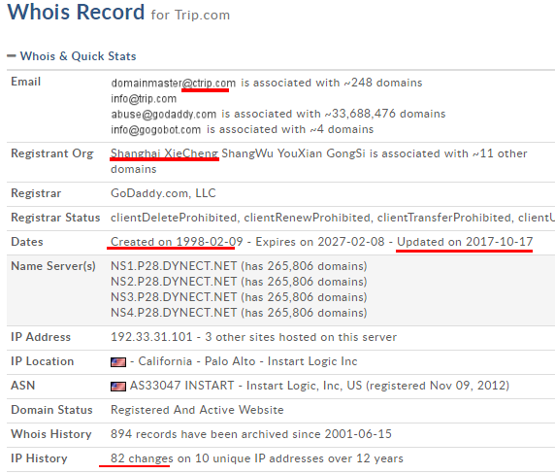The width and height of the screenshot is (555, 474).
Task: Click Updated on 2017-10-17 date
Action: click(465, 242)
